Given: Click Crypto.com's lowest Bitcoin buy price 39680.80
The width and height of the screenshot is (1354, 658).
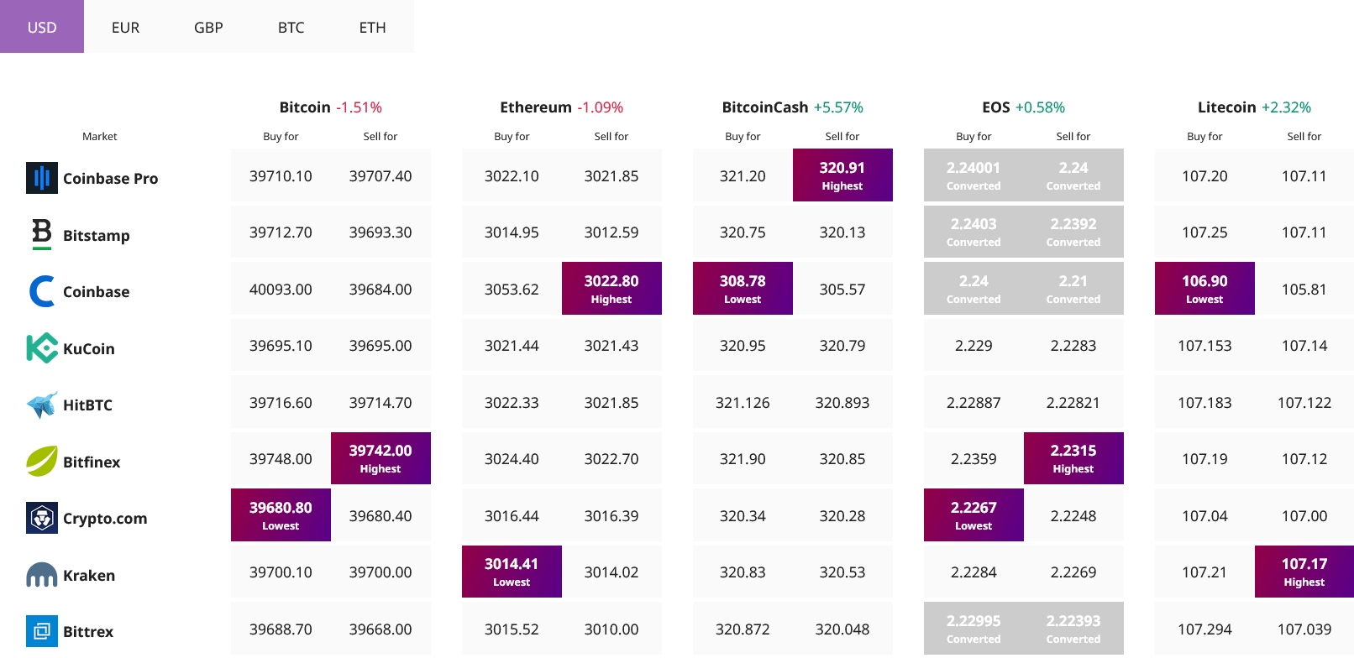Looking at the screenshot, I should (x=281, y=515).
